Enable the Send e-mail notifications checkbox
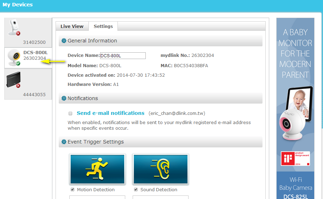Screen dimensions: 323x199 pos(70,113)
